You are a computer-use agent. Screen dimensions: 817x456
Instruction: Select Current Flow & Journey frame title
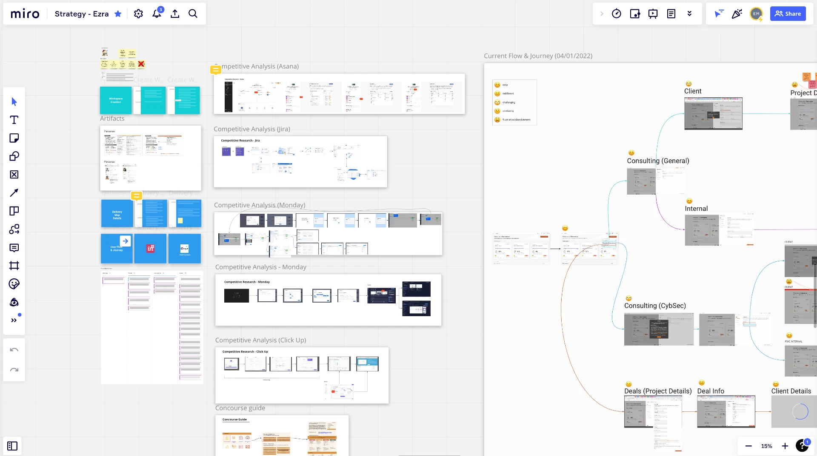pos(538,56)
